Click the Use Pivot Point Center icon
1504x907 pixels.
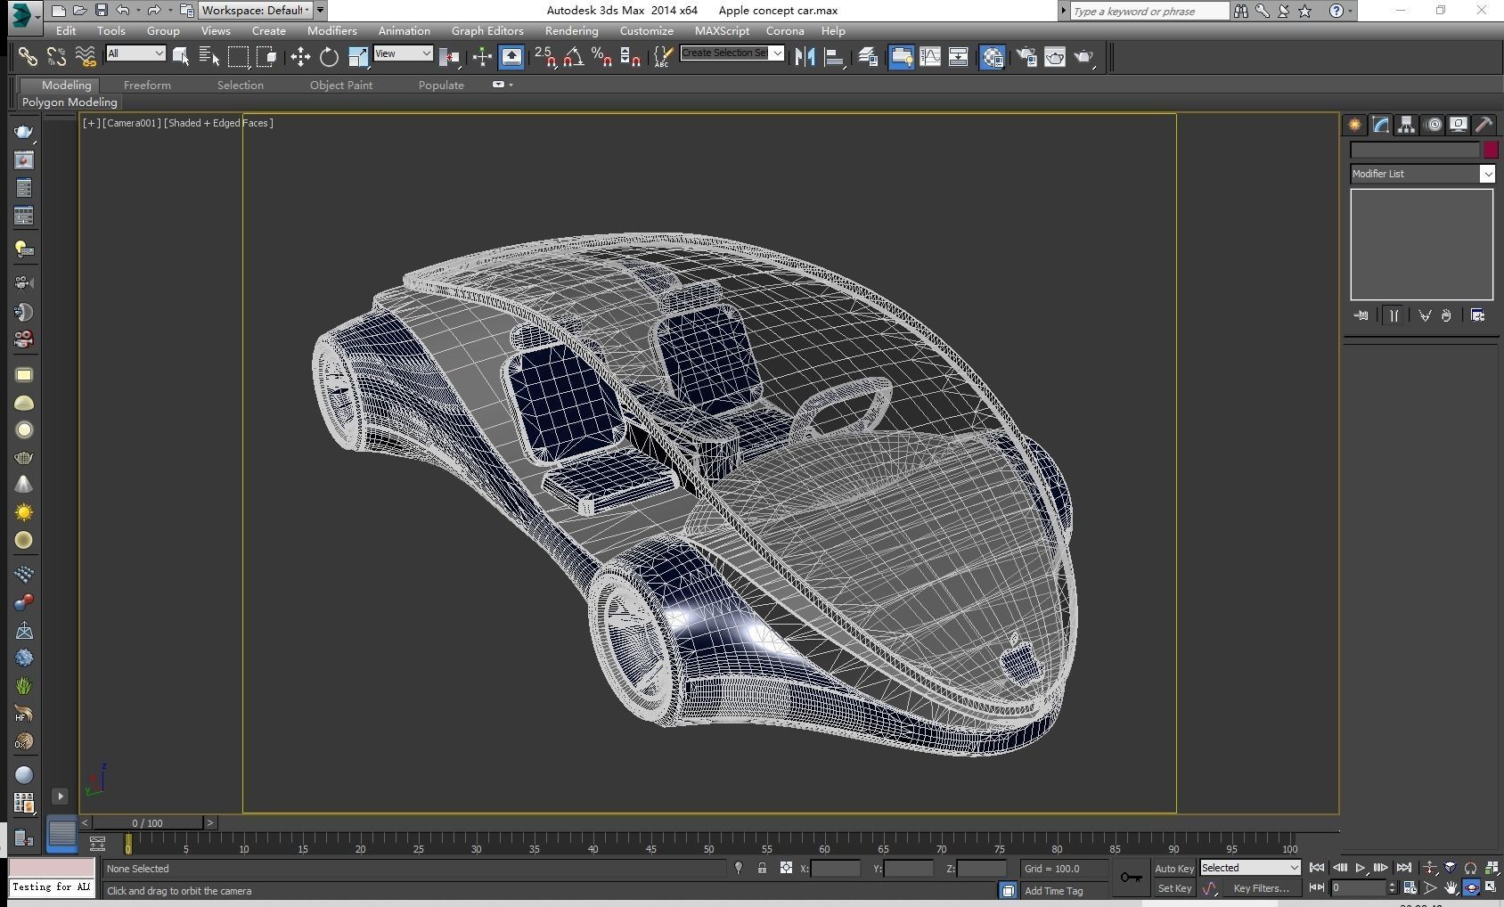point(451,57)
